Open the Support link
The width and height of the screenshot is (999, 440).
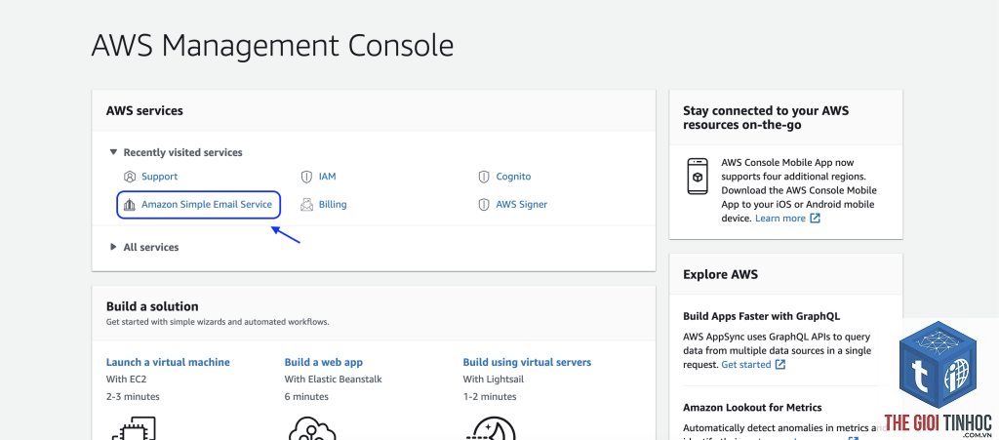click(159, 177)
